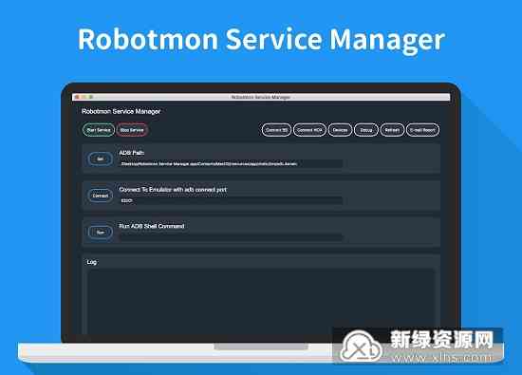Click the green Start Service button
522x375 pixels.
click(x=99, y=130)
